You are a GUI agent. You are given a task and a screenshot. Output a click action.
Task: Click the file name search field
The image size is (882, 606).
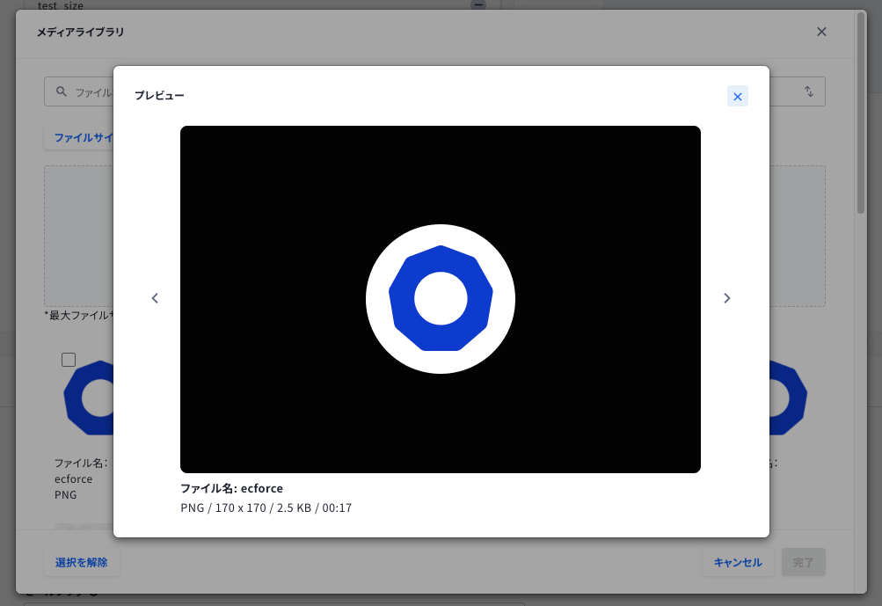[x=79, y=91]
